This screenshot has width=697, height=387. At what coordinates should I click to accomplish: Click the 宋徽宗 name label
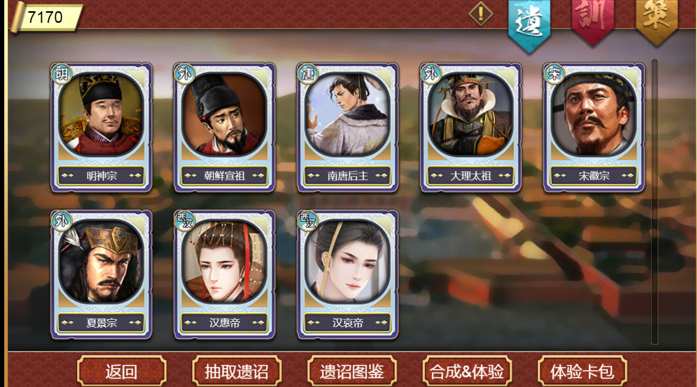(x=594, y=176)
